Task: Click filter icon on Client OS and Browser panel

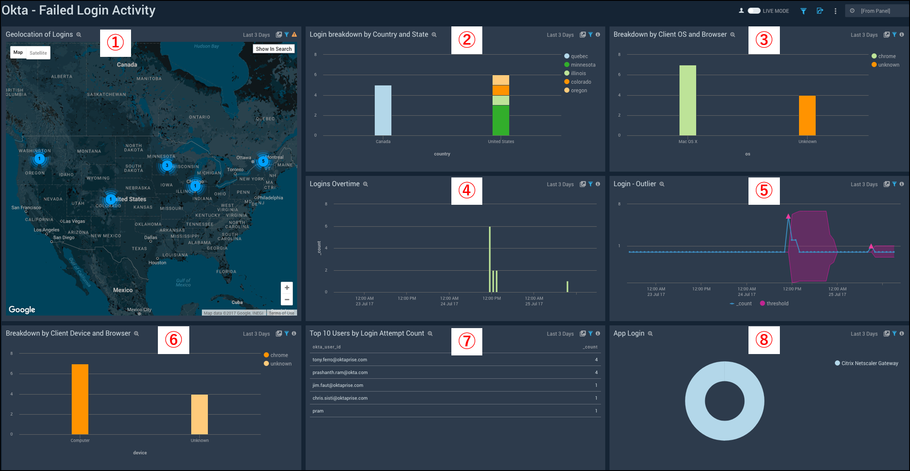Action: [895, 35]
